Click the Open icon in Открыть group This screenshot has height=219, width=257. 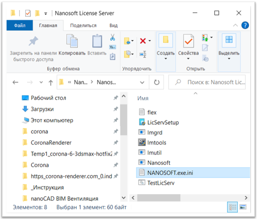(205, 37)
